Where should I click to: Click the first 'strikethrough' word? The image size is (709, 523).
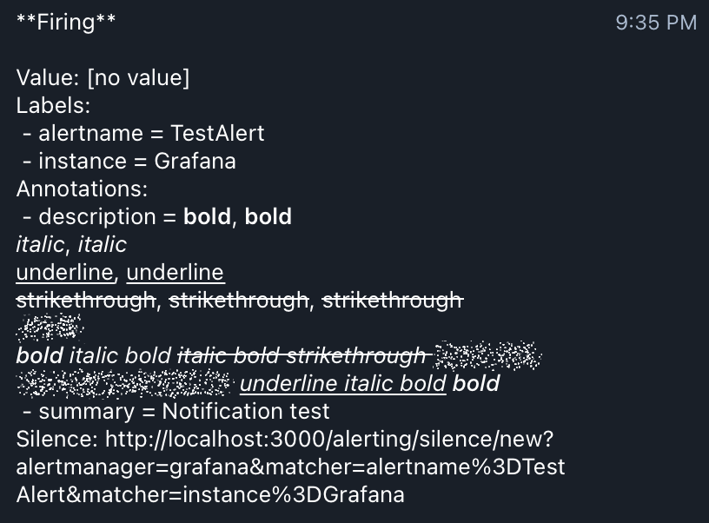pos(86,301)
